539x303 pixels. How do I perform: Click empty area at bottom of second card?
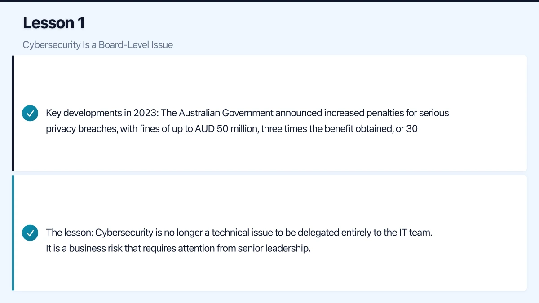tap(269, 276)
